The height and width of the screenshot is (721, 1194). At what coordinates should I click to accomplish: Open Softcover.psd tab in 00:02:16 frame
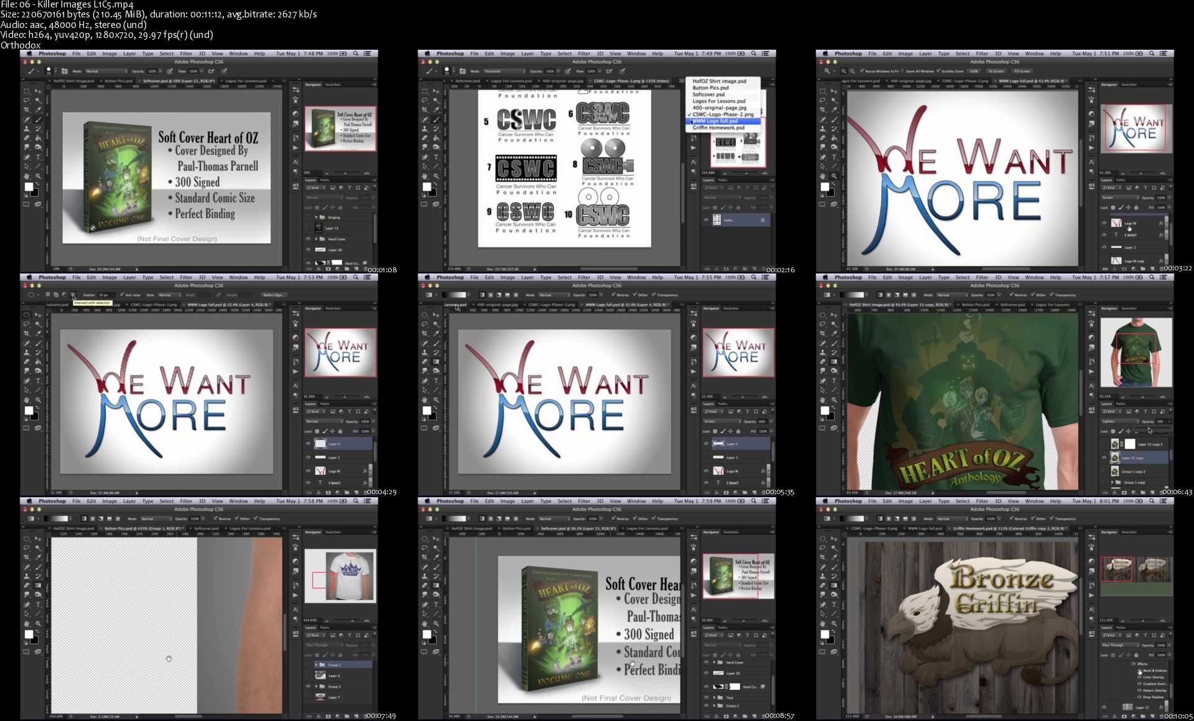coord(466,81)
